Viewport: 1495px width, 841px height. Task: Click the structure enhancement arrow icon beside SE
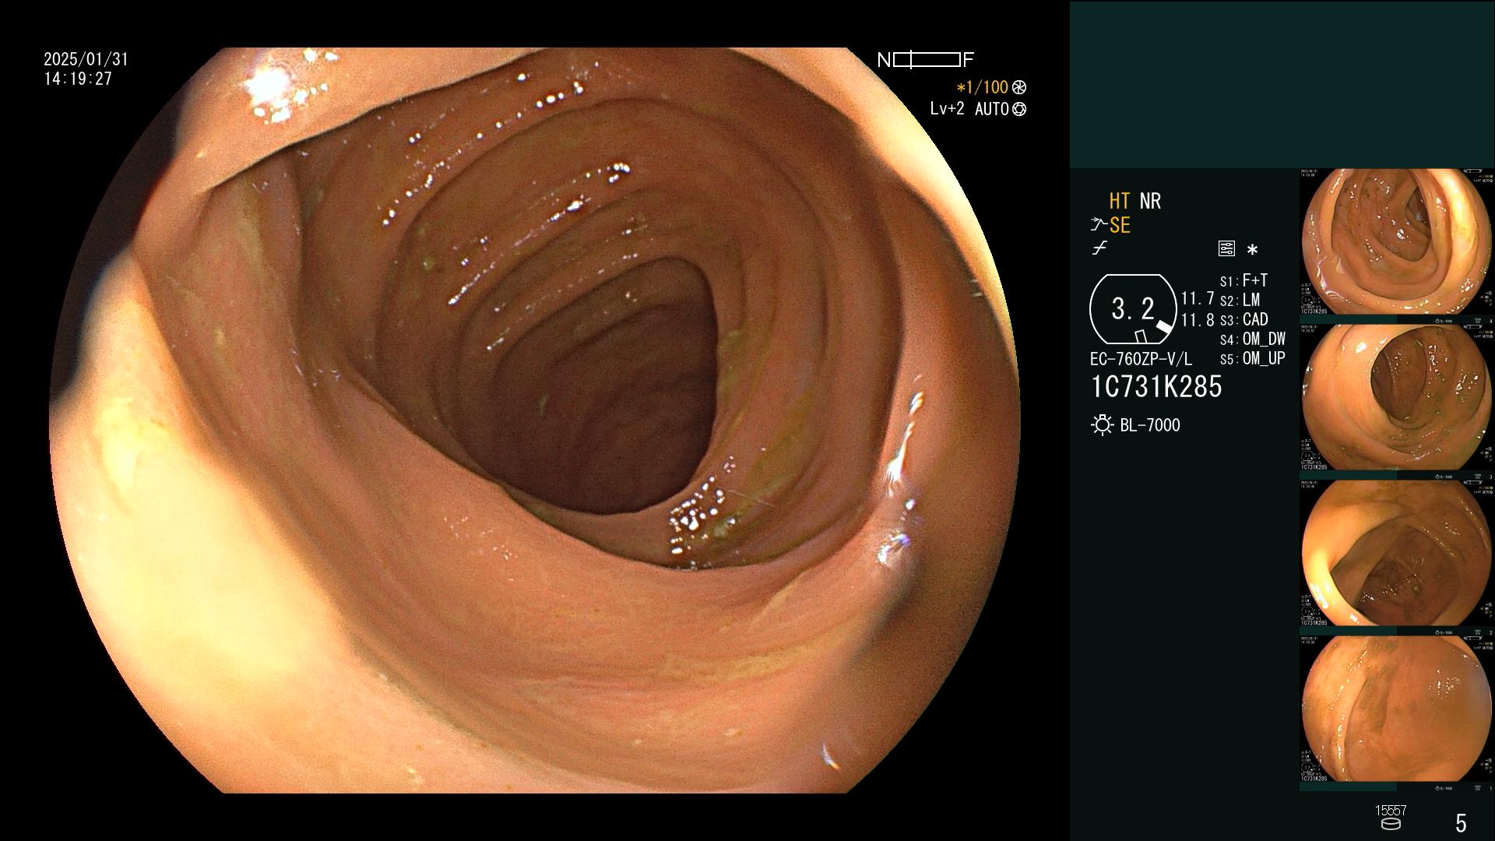click(x=1099, y=225)
